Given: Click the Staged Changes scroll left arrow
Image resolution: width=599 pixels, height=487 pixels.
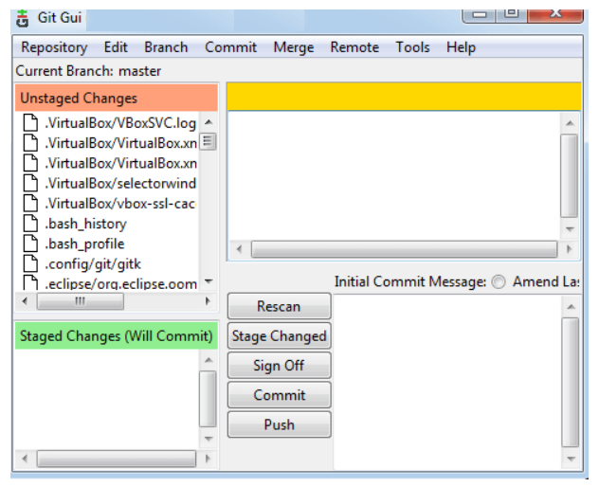Looking at the screenshot, I should (25, 459).
